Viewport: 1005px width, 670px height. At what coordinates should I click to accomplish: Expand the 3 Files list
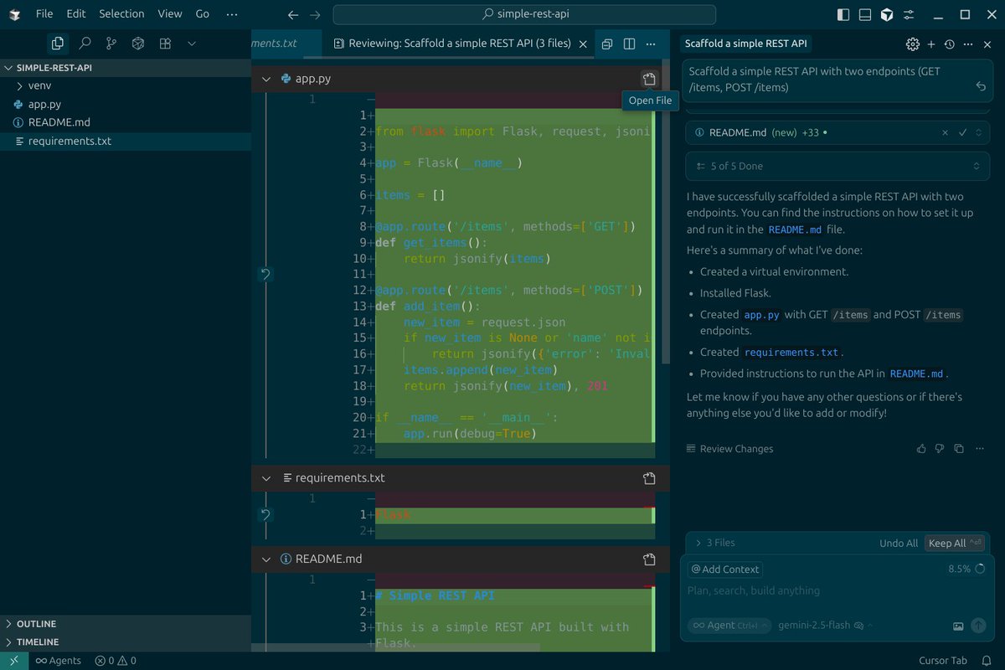pyautogui.click(x=714, y=543)
